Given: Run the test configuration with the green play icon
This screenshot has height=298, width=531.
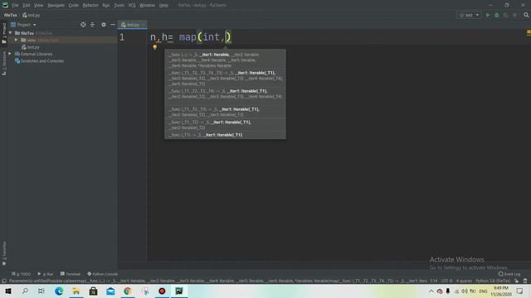Looking at the screenshot, I should [488, 15].
